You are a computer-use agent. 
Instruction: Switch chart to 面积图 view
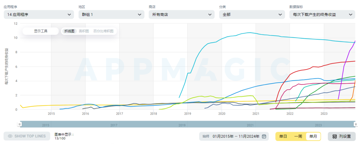(84, 31)
